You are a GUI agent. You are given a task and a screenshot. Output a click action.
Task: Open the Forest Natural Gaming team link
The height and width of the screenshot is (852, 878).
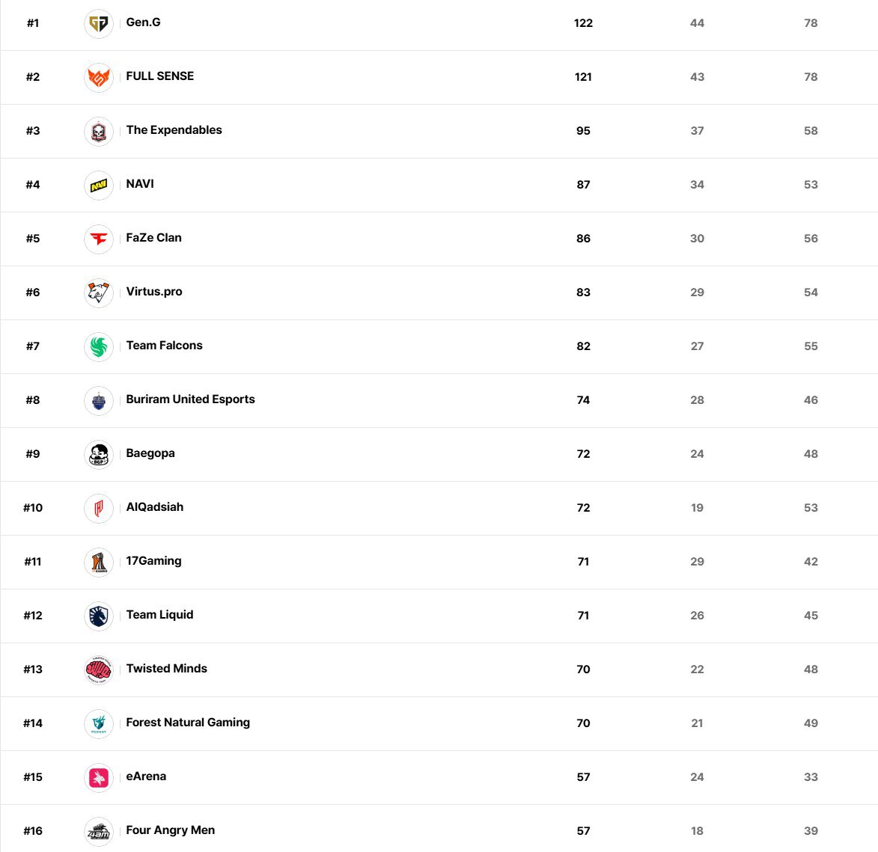coord(188,723)
